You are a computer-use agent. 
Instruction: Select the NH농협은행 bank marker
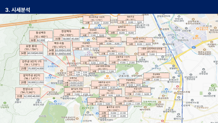pos(159,35)
